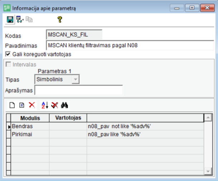Click the glasses view icon in top toolbar
The image size is (218, 181).
coord(20,20)
